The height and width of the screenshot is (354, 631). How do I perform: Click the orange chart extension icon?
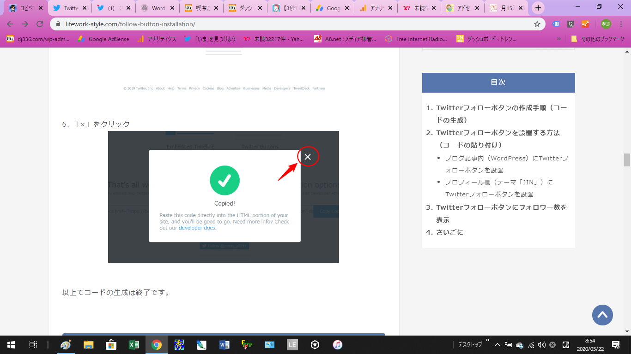click(585, 24)
